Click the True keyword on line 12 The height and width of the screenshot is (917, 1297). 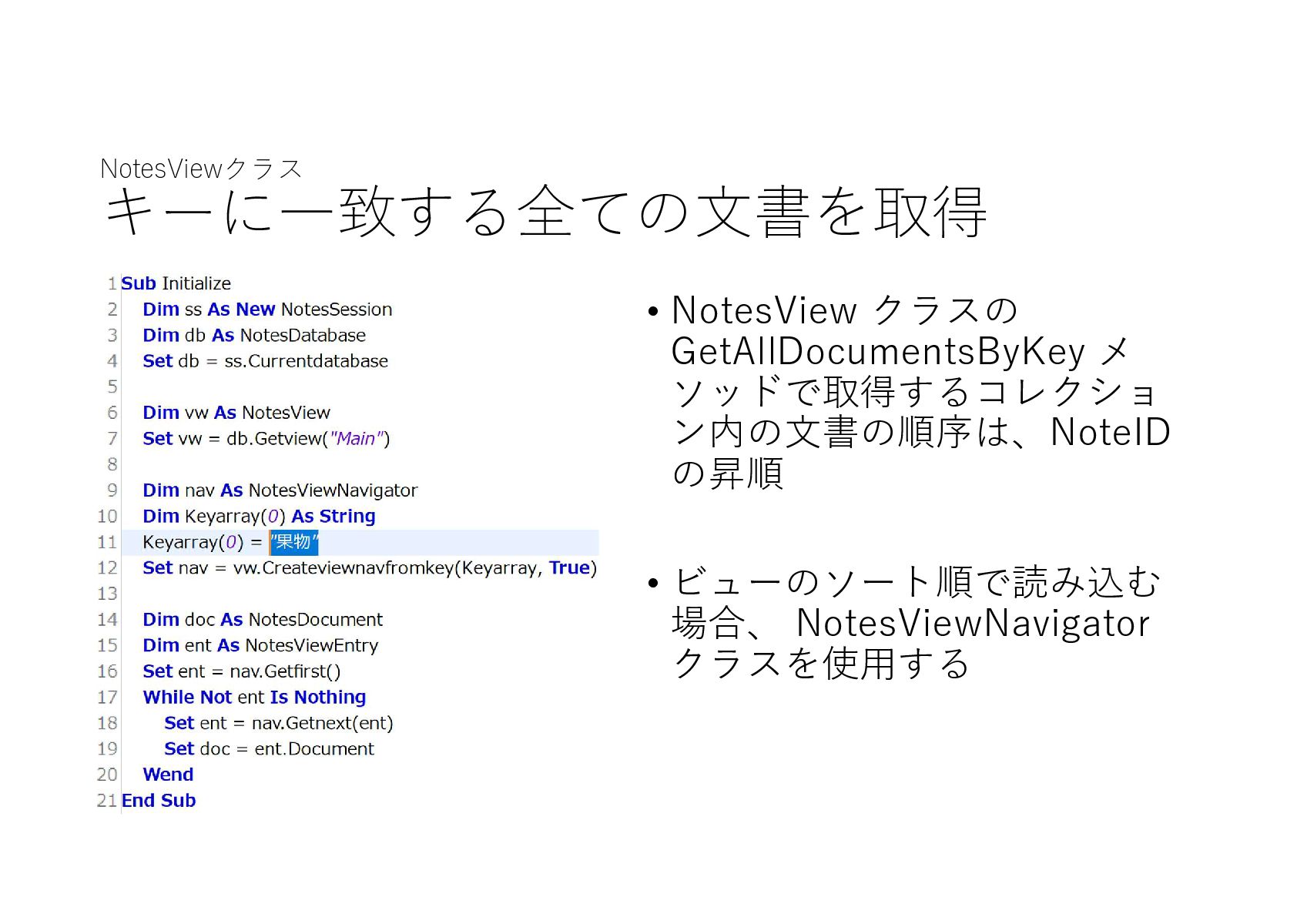[569, 568]
